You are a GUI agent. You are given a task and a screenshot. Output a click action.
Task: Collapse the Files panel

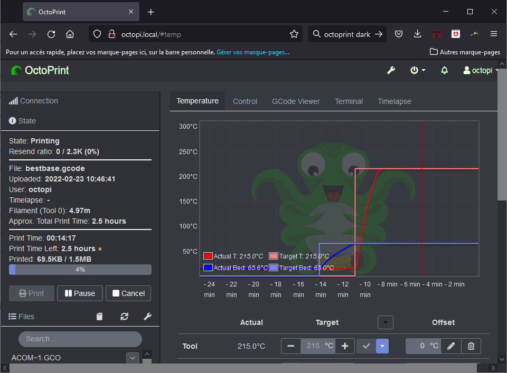pyautogui.click(x=21, y=317)
